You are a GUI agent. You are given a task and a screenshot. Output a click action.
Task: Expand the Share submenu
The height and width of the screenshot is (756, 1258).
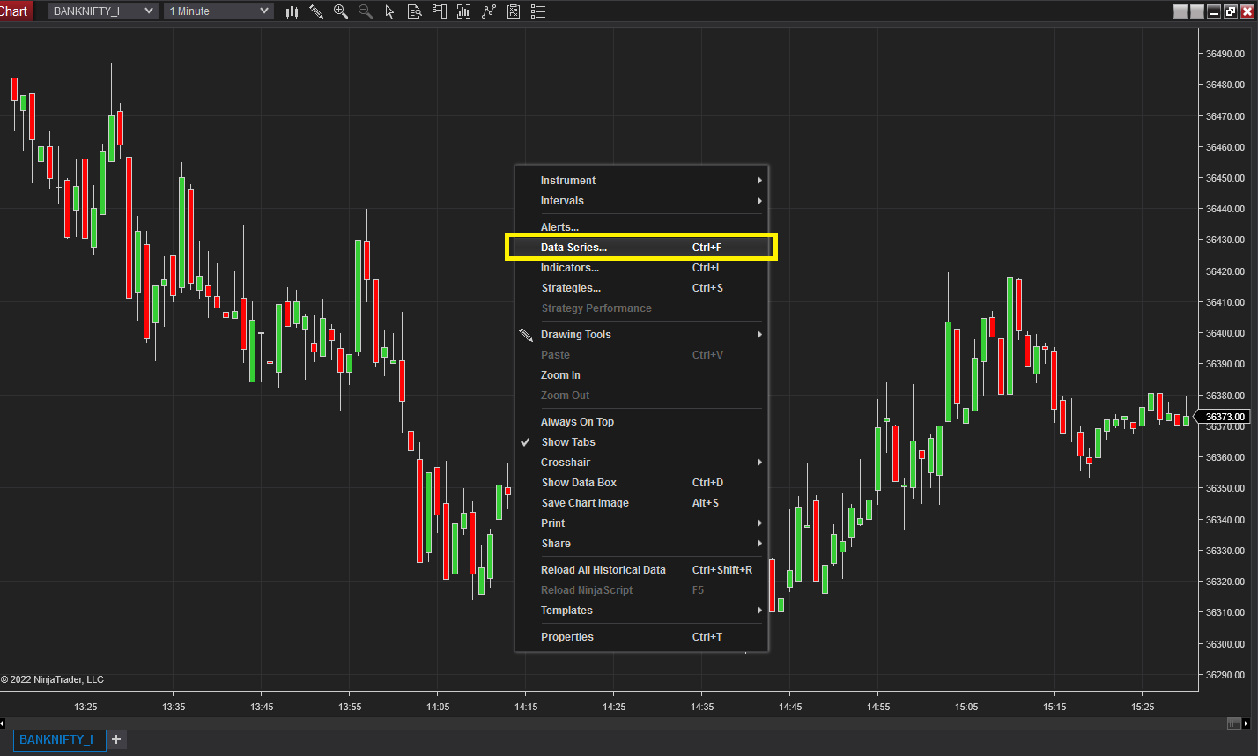coord(642,544)
